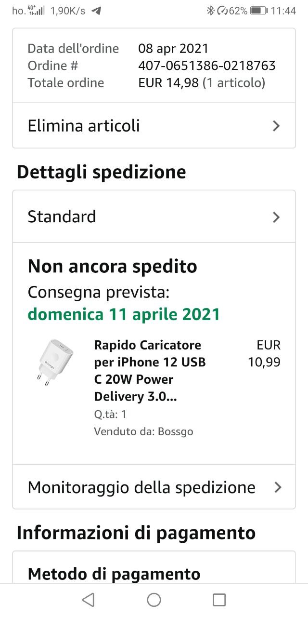Tap the Android home circle icon

coord(154,600)
